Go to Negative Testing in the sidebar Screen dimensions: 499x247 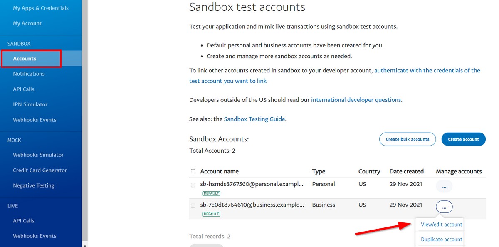[x=34, y=185]
